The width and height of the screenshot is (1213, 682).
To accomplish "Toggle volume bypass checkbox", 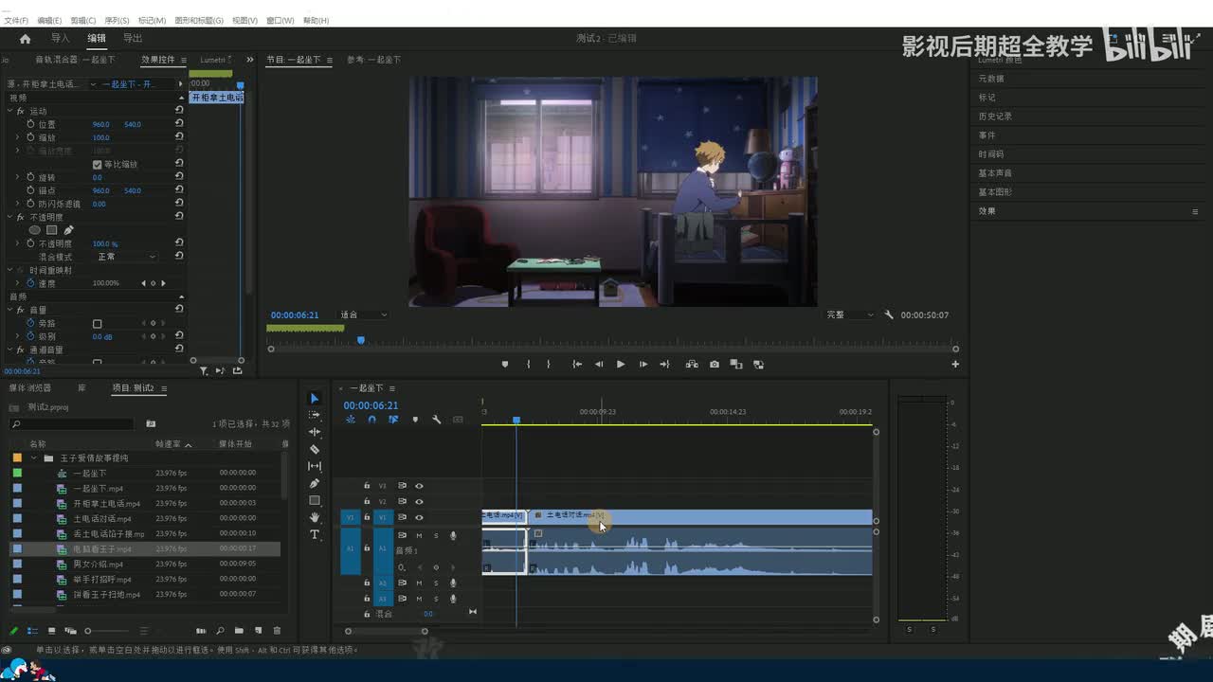I will pyautogui.click(x=97, y=323).
